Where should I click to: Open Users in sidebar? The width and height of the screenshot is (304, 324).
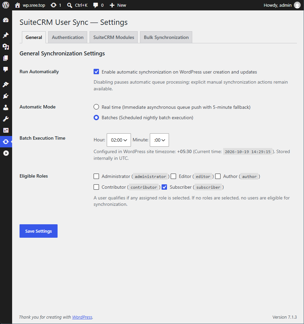tap(6, 107)
